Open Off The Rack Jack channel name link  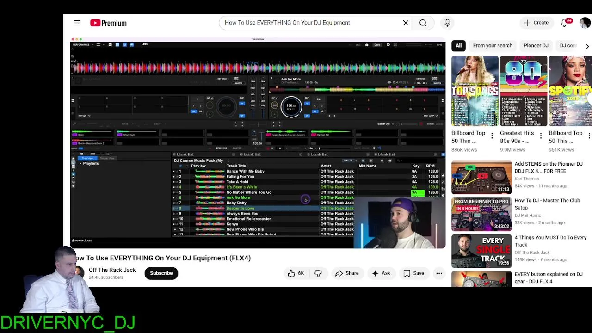click(x=112, y=270)
